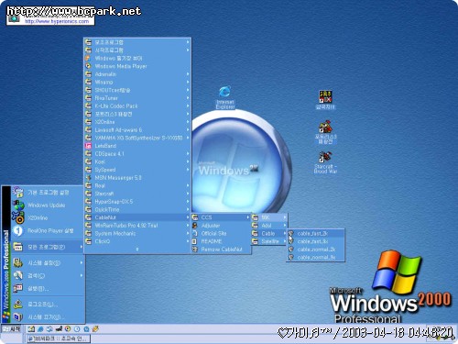Click the Windows Media Player icon in Programs menu
458x344 pixels.
(88, 66)
